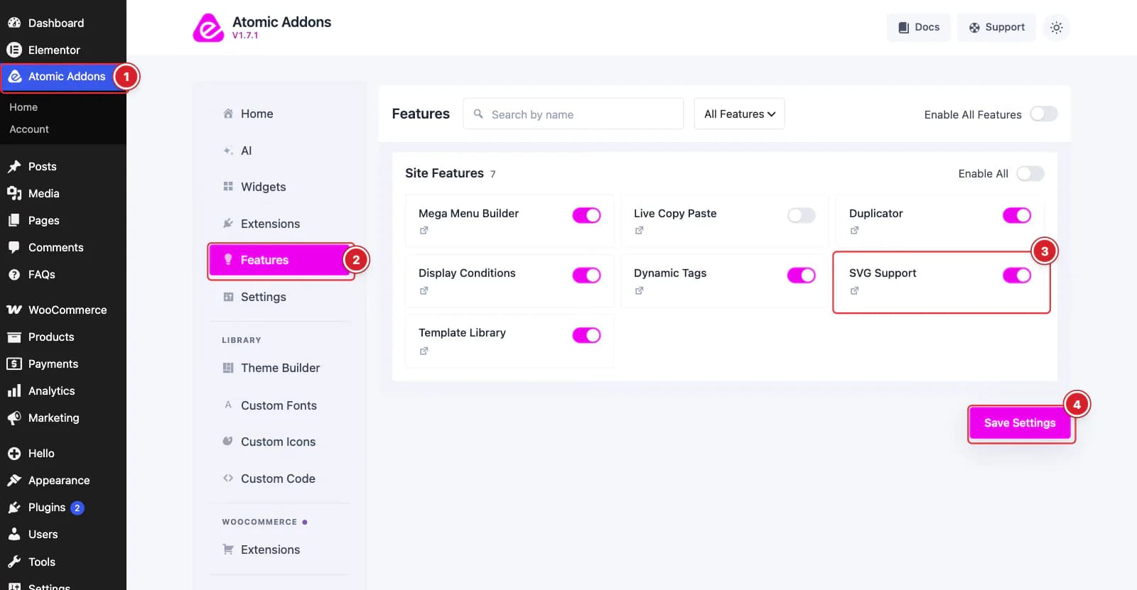Click the Marketing megaphone icon

[14, 418]
